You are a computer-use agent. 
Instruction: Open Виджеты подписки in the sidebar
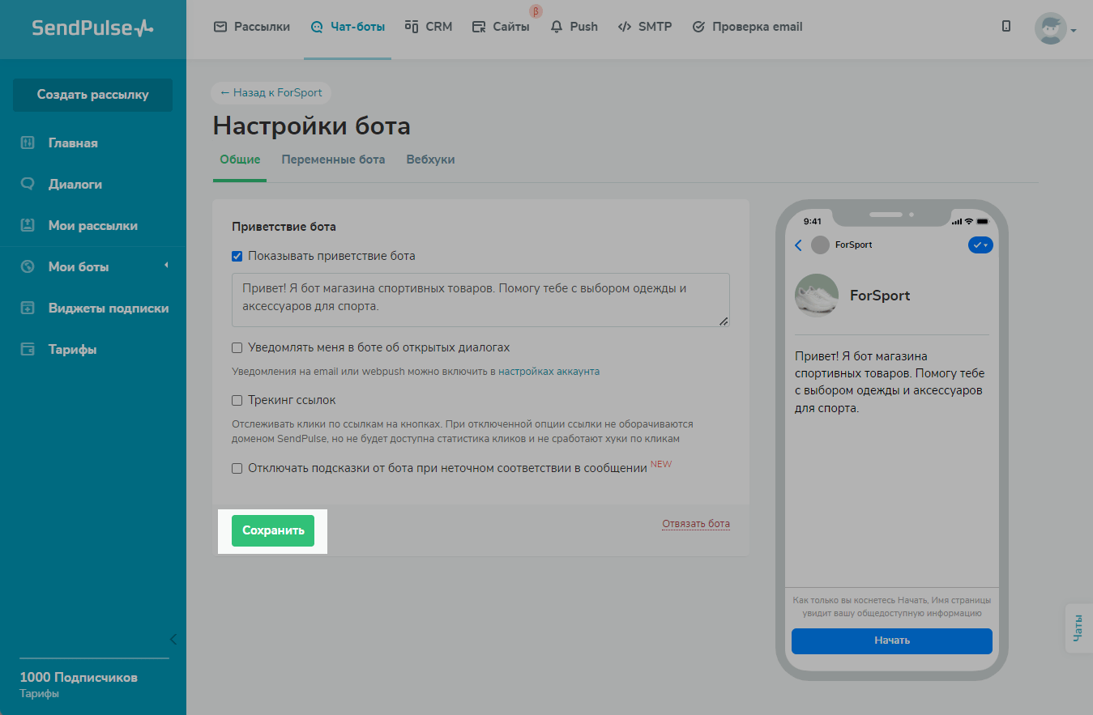(109, 309)
